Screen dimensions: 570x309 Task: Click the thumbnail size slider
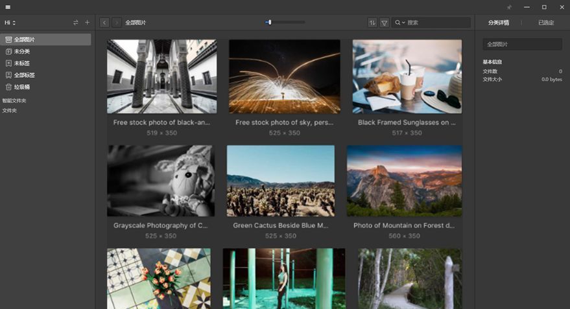click(x=285, y=23)
